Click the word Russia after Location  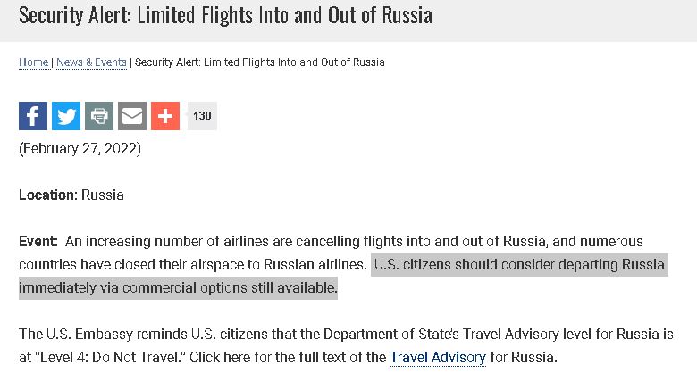tap(103, 194)
